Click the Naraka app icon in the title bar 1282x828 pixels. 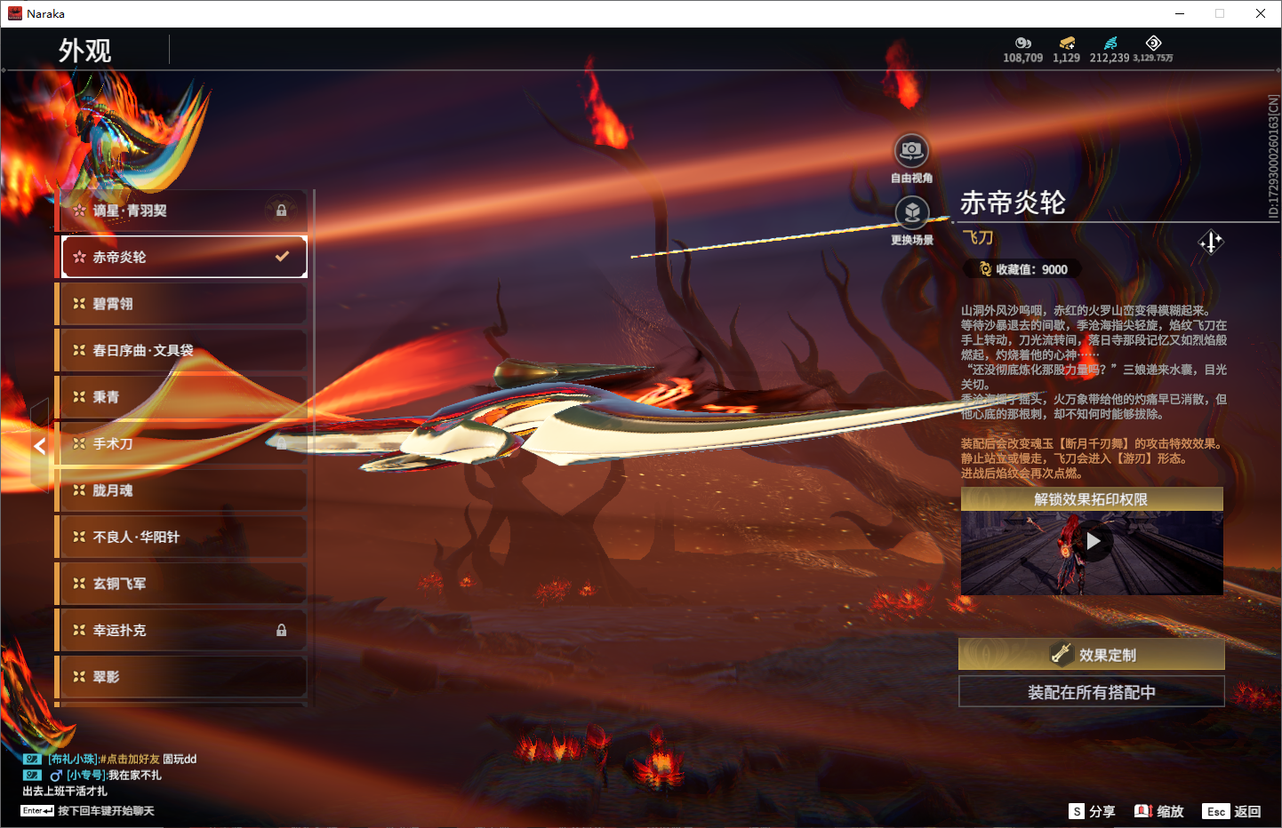[x=15, y=13]
